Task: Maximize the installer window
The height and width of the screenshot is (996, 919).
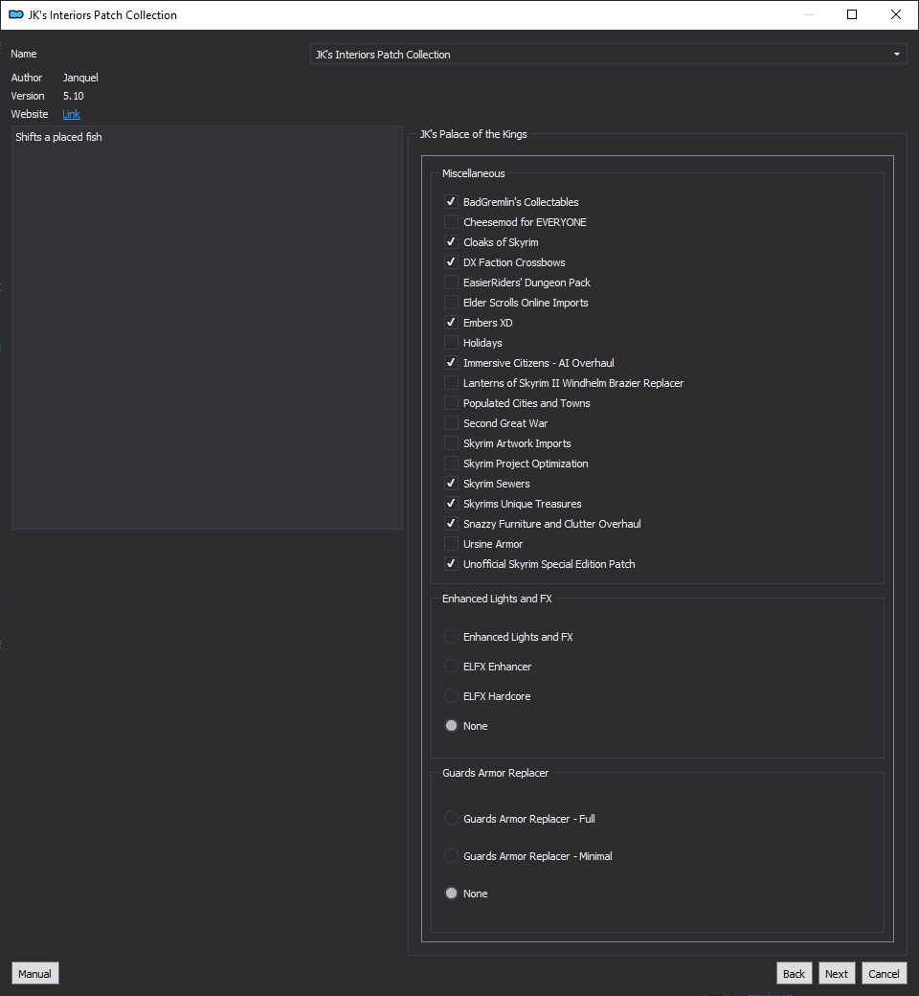Action: coord(852,14)
